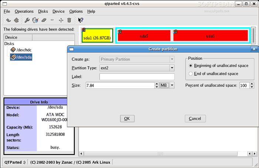The height and width of the screenshot is (168, 259).
Task: Open qtparted window system menu icon
Action: [4, 4]
